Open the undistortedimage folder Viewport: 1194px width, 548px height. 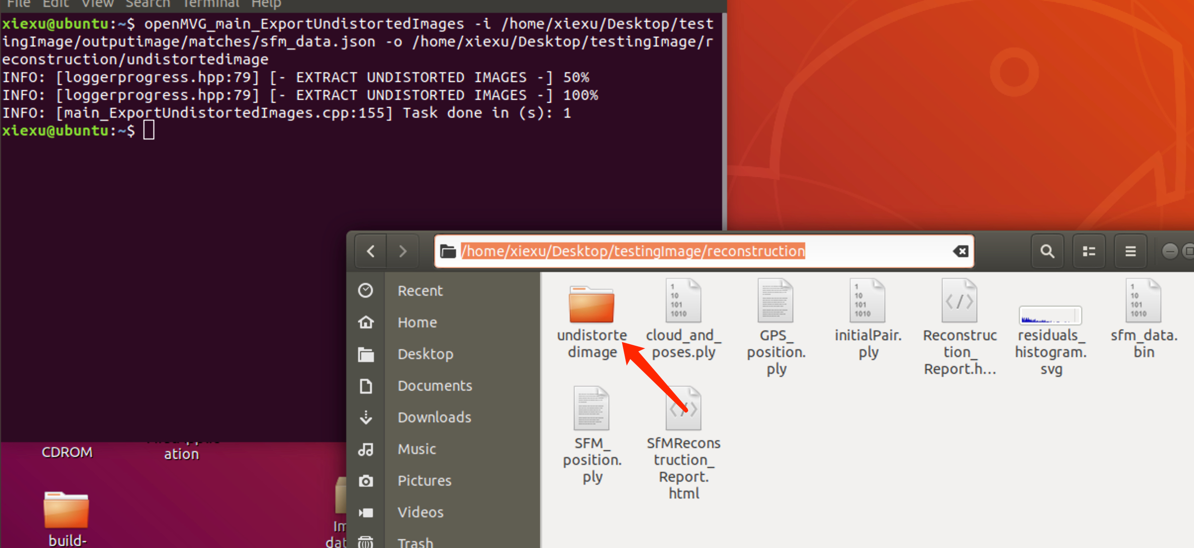pyautogui.click(x=592, y=305)
